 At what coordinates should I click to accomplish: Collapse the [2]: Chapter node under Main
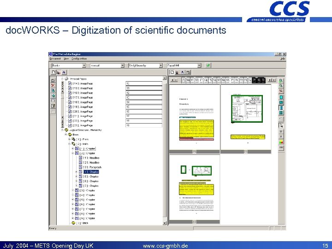tap(73, 153)
